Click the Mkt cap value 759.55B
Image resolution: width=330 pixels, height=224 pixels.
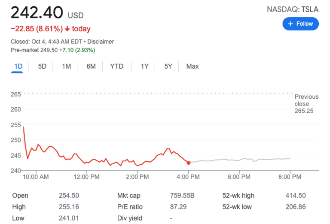click(x=183, y=196)
